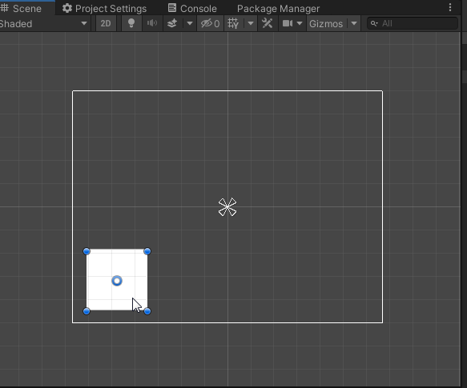
Task: Select the camera gizmo at scene center
Action: point(227,207)
